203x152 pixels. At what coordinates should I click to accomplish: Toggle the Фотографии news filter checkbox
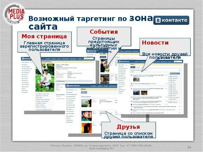(x=169, y=77)
